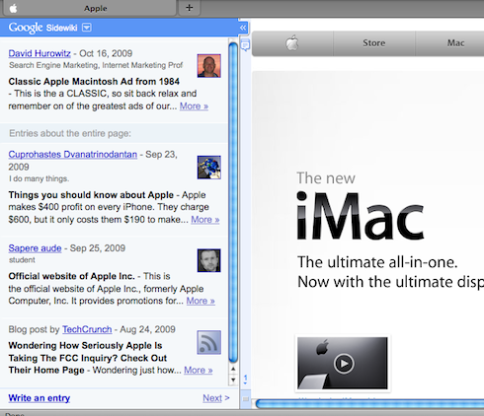This screenshot has height=416, width=484.
Task: Expand More on Official website of Apple entry
Action: pos(201,301)
